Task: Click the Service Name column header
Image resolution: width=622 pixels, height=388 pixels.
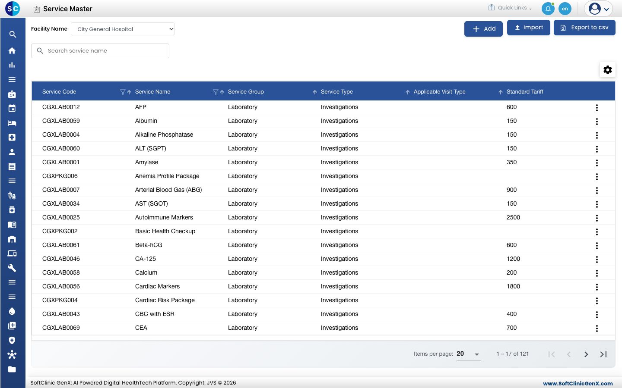Action: pyautogui.click(x=152, y=92)
